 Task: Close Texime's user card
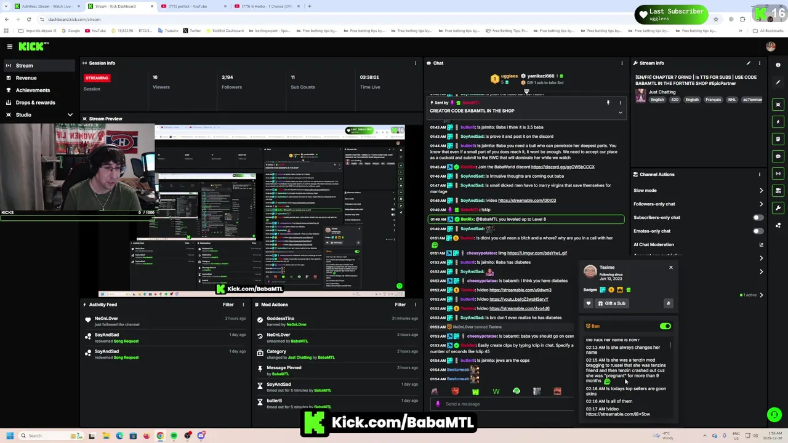671,268
